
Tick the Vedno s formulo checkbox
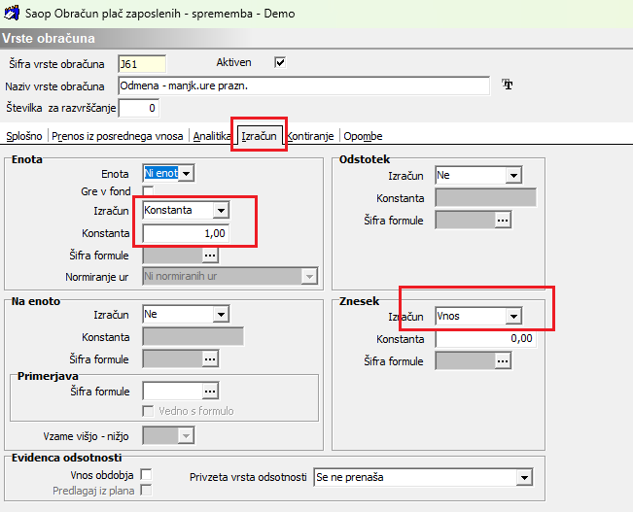(148, 411)
